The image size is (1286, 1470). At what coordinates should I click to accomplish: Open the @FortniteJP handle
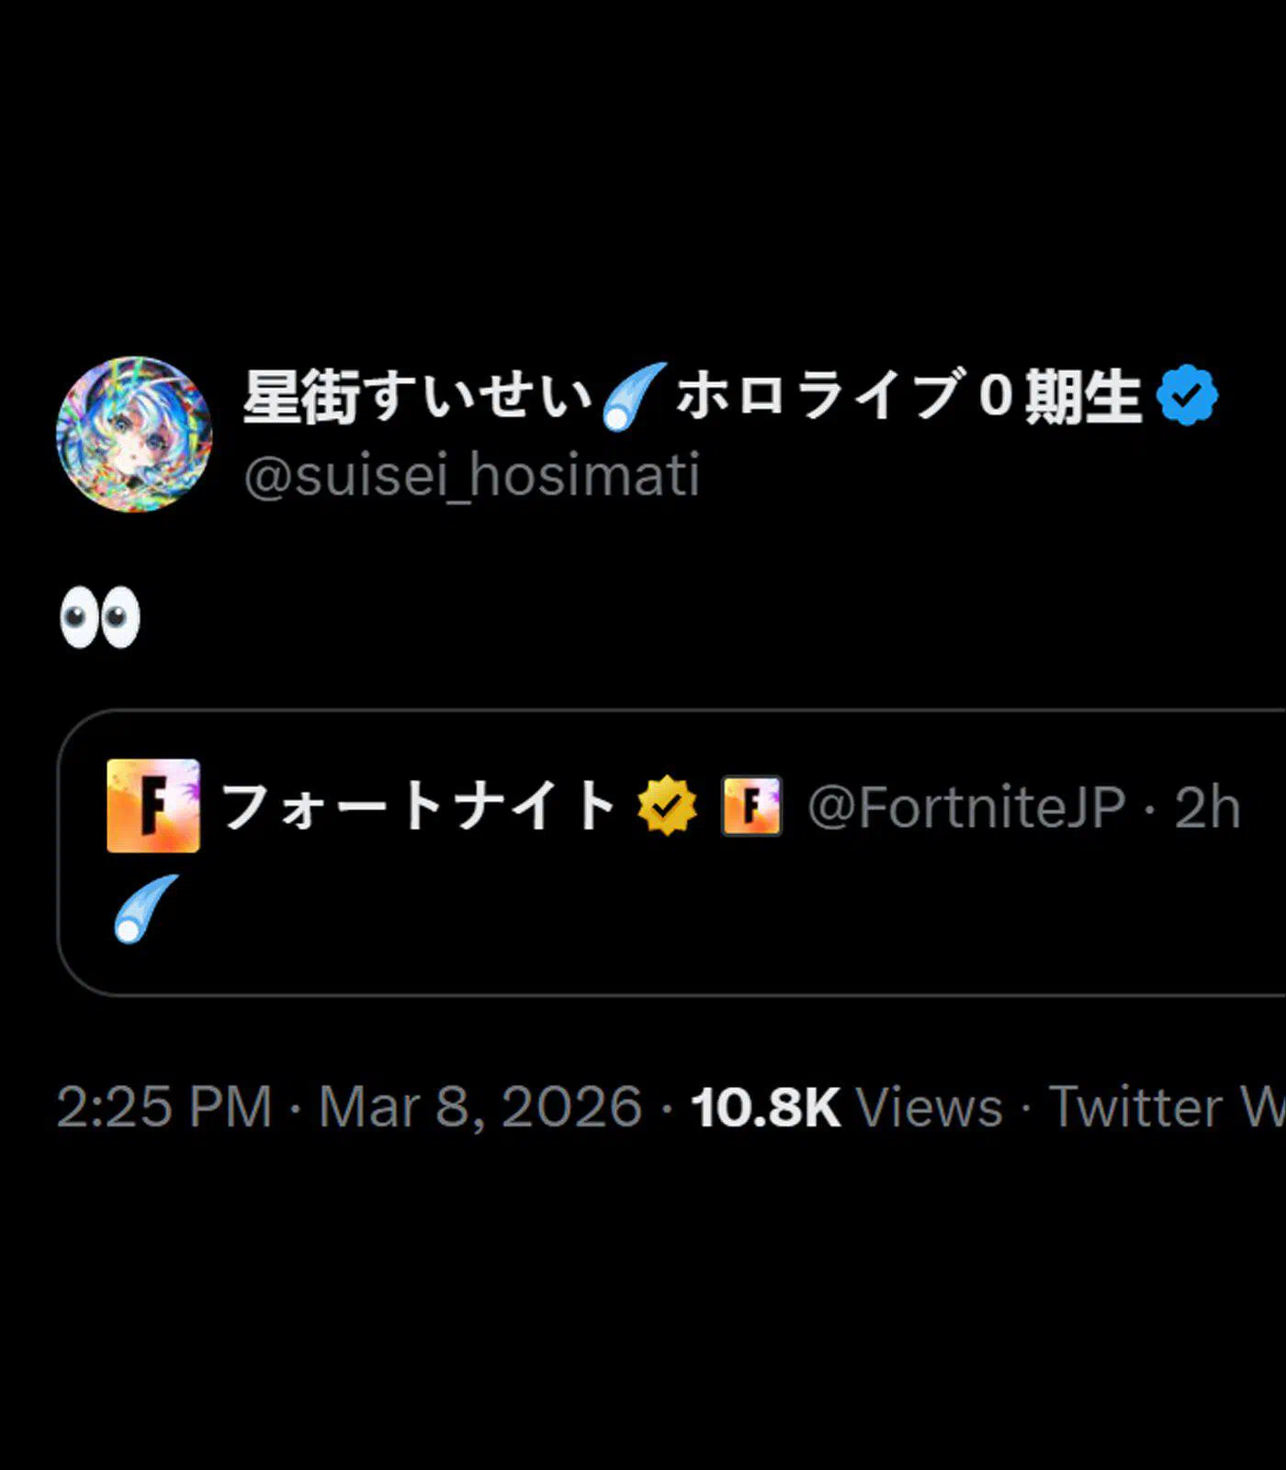(965, 807)
